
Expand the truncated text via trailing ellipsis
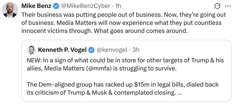coord(178,93)
